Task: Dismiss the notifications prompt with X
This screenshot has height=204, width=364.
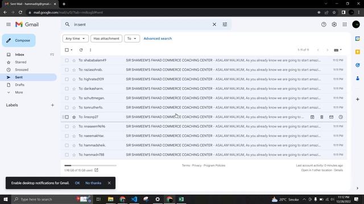Action: click(109, 183)
